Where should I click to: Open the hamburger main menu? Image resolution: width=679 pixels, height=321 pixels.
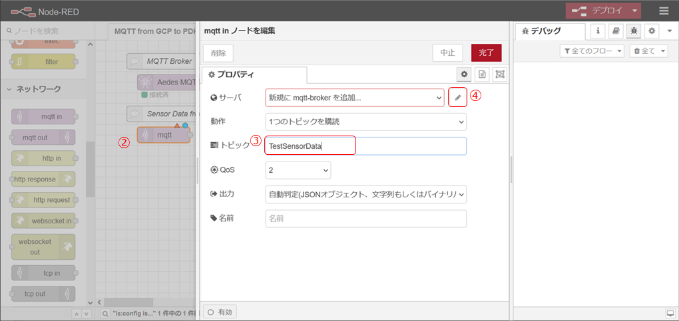[664, 11]
